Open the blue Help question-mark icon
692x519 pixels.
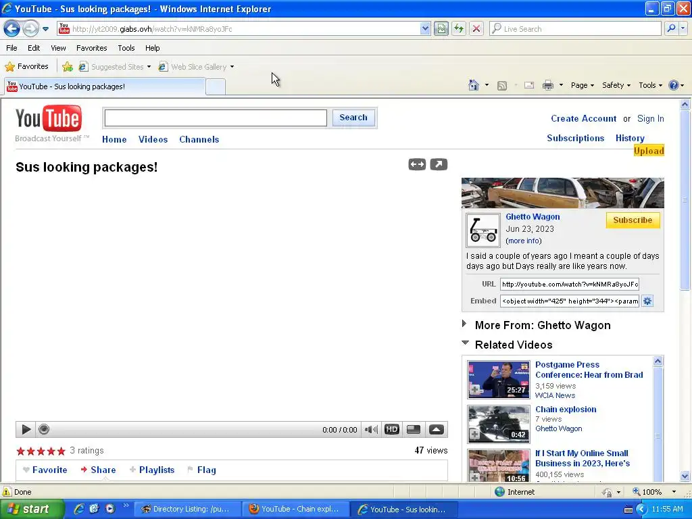[674, 85]
